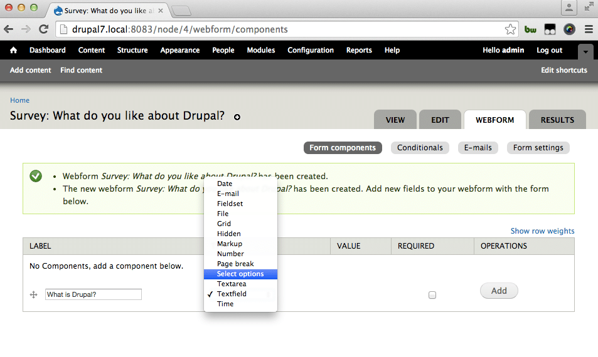Toggle fullscreen with the corner arrows icon
Screen dimensions: 598x357
(589, 8)
